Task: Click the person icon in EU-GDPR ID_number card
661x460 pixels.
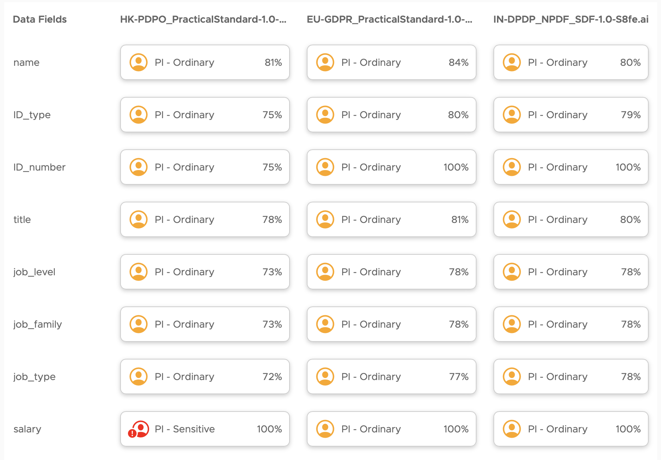Action: [325, 167]
